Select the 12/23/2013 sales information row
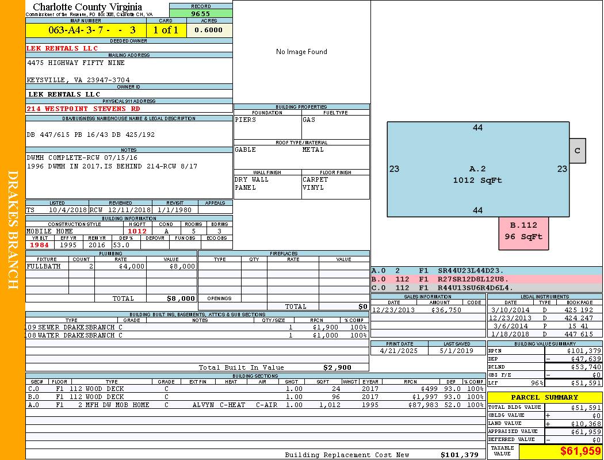Viewport: 604px width, 460px height. [x=427, y=310]
